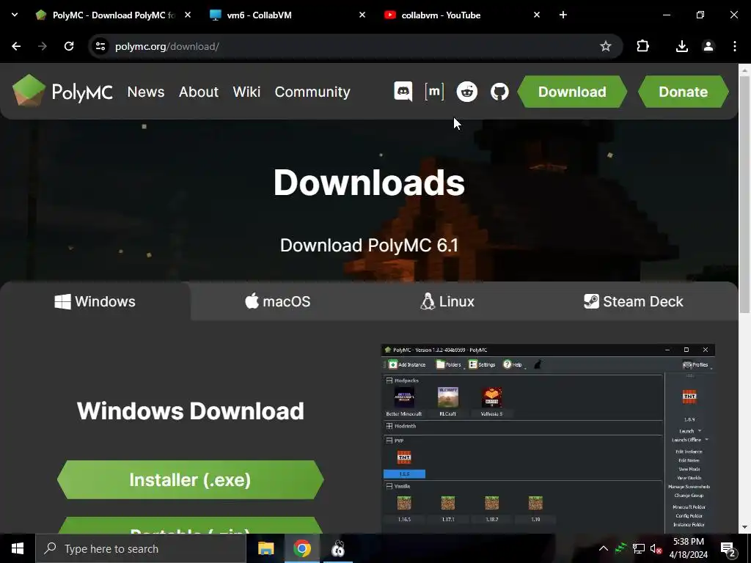
Task: Open the About page link
Action: pyautogui.click(x=198, y=92)
